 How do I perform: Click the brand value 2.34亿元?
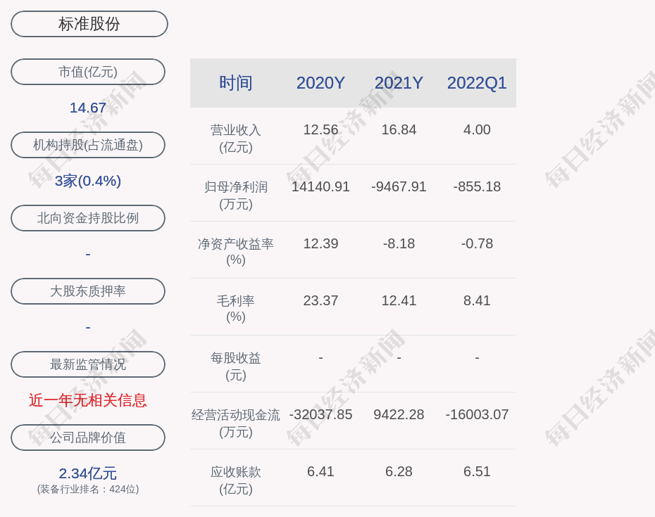coord(88,473)
